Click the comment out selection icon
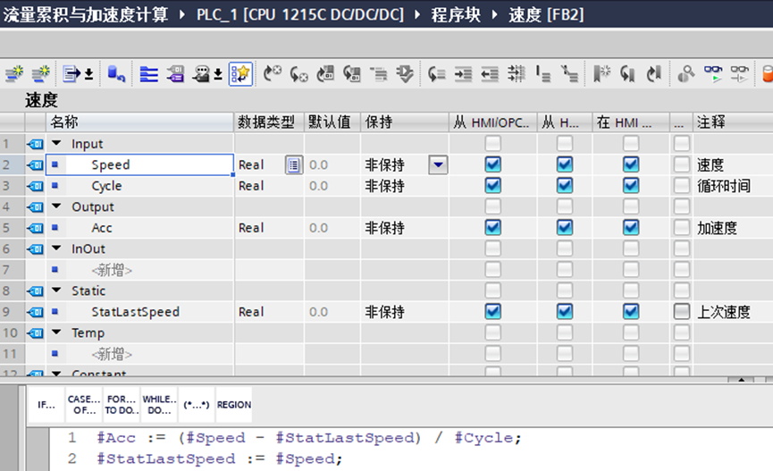 click(543, 74)
